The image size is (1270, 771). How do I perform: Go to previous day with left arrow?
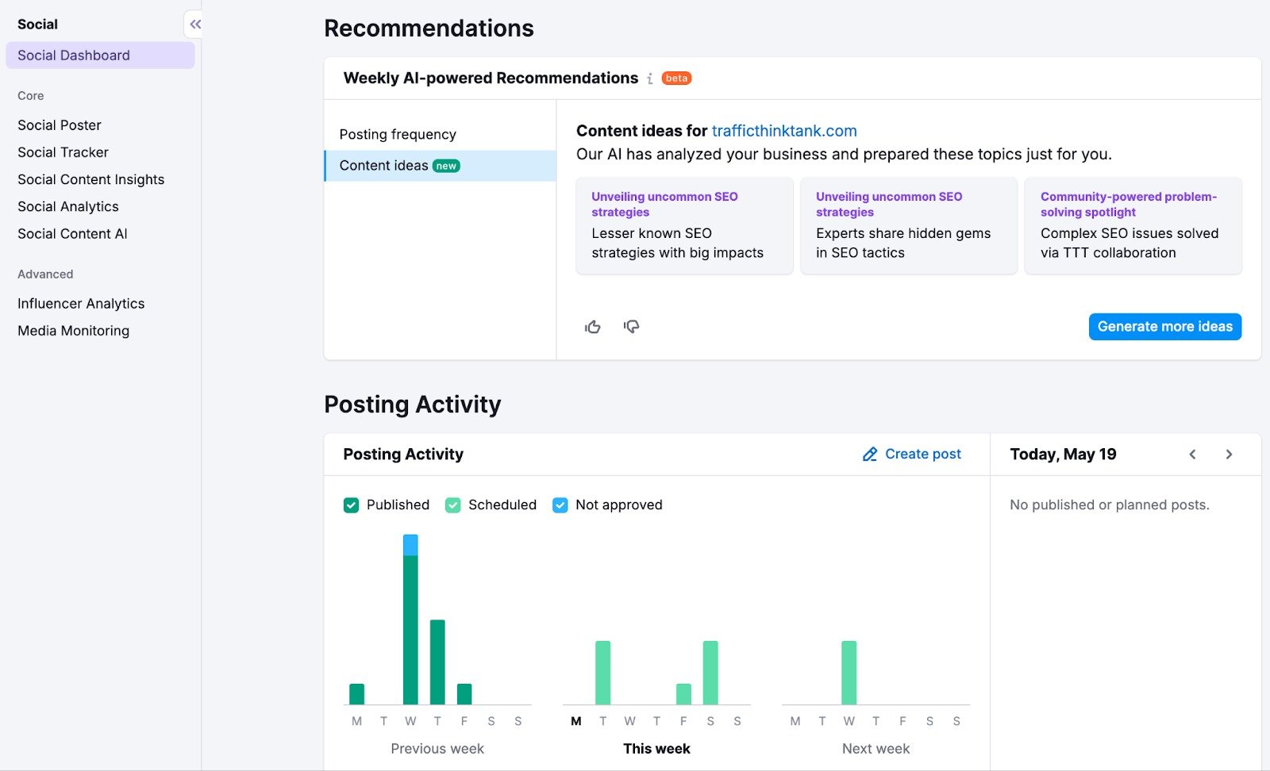pos(1192,455)
